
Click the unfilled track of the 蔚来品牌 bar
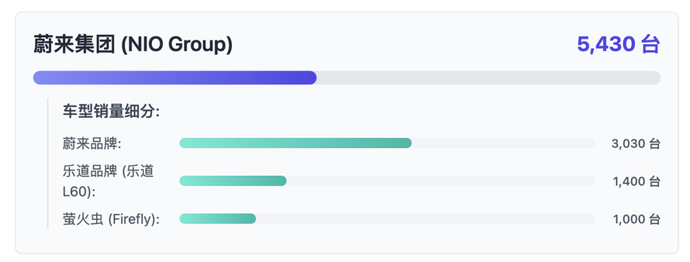tap(503, 143)
